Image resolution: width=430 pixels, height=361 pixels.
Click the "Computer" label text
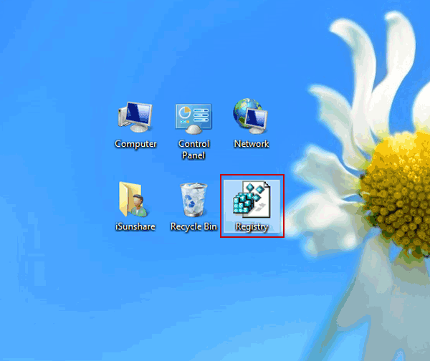[x=135, y=144]
